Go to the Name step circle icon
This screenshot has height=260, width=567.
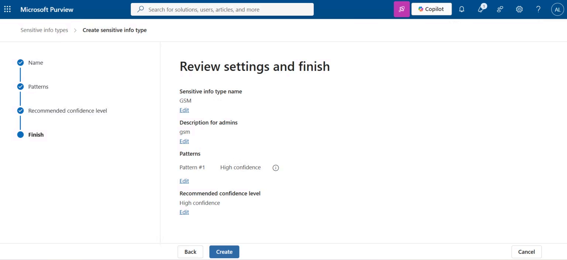click(x=21, y=63)
